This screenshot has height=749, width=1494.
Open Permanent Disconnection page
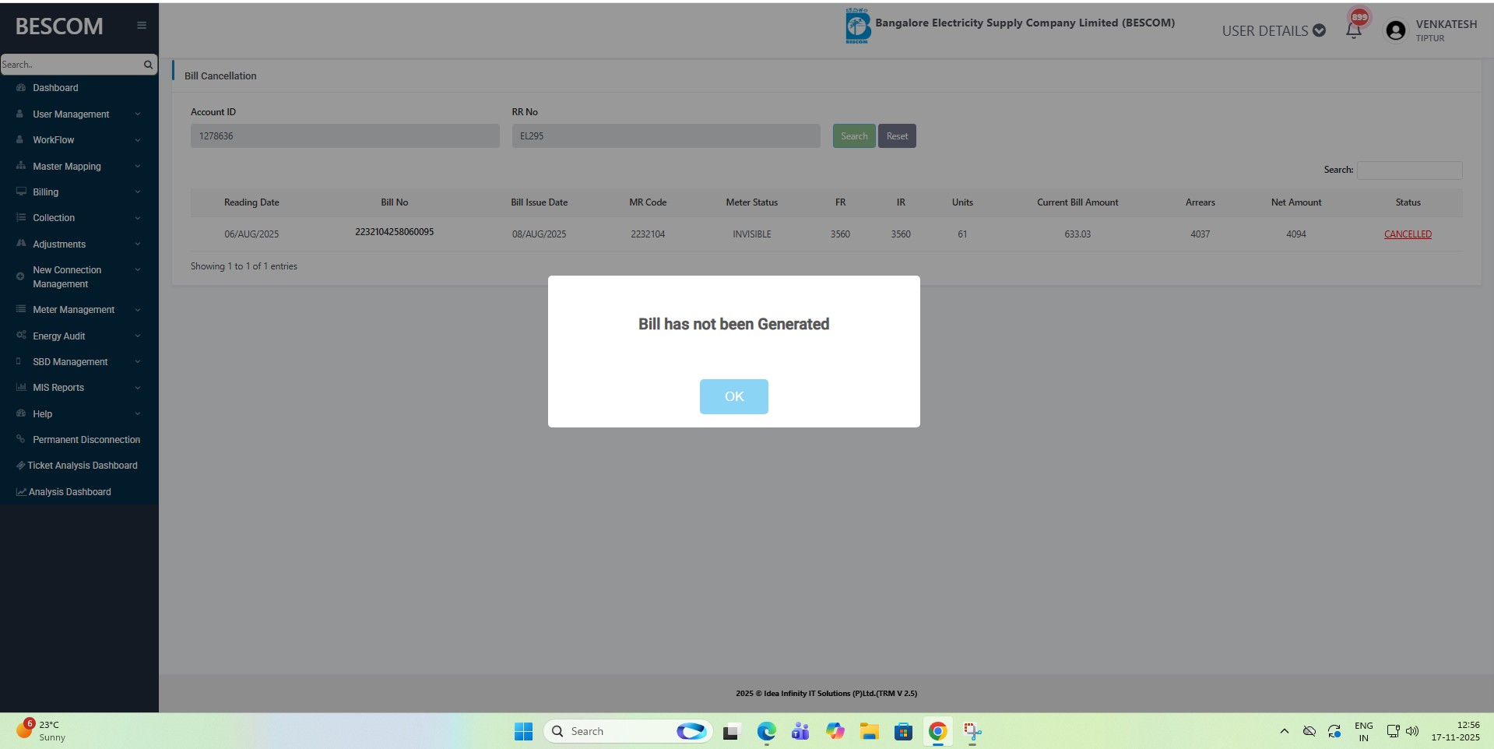86,440
